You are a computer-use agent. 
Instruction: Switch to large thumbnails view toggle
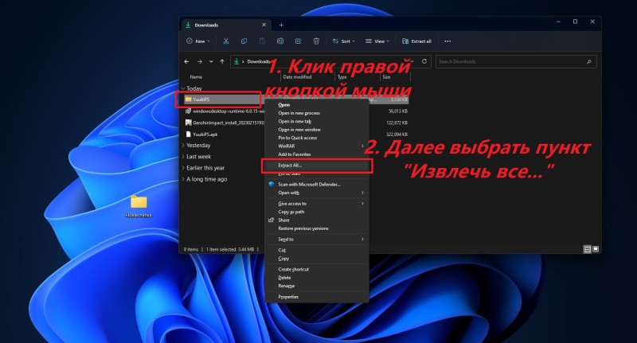pos(596,249)
